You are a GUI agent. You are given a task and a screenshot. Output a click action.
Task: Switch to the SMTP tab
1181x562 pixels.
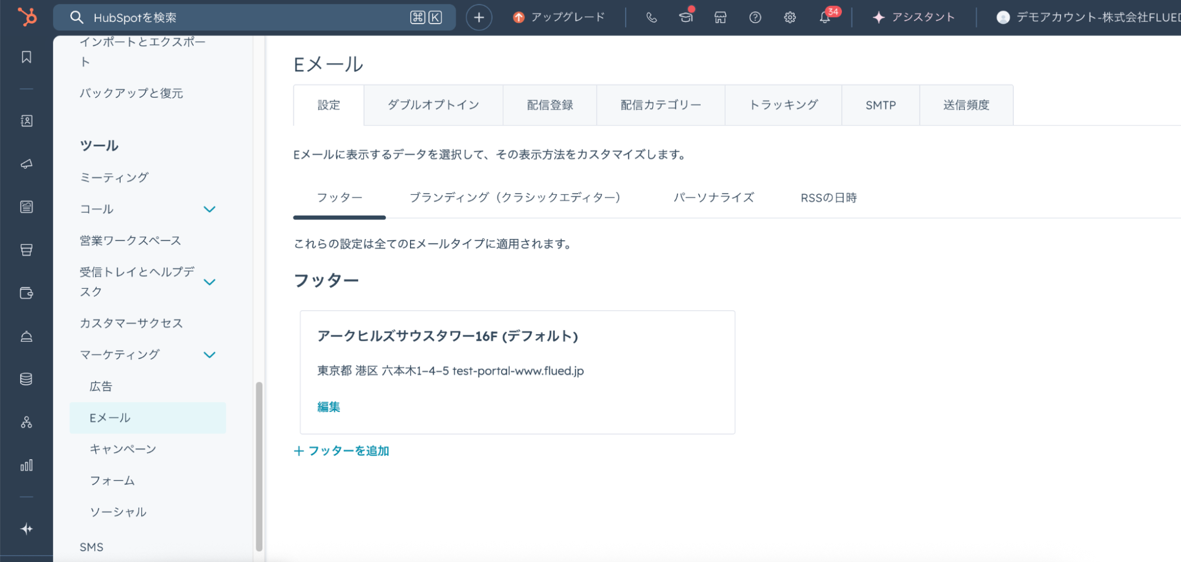[880, 105]
